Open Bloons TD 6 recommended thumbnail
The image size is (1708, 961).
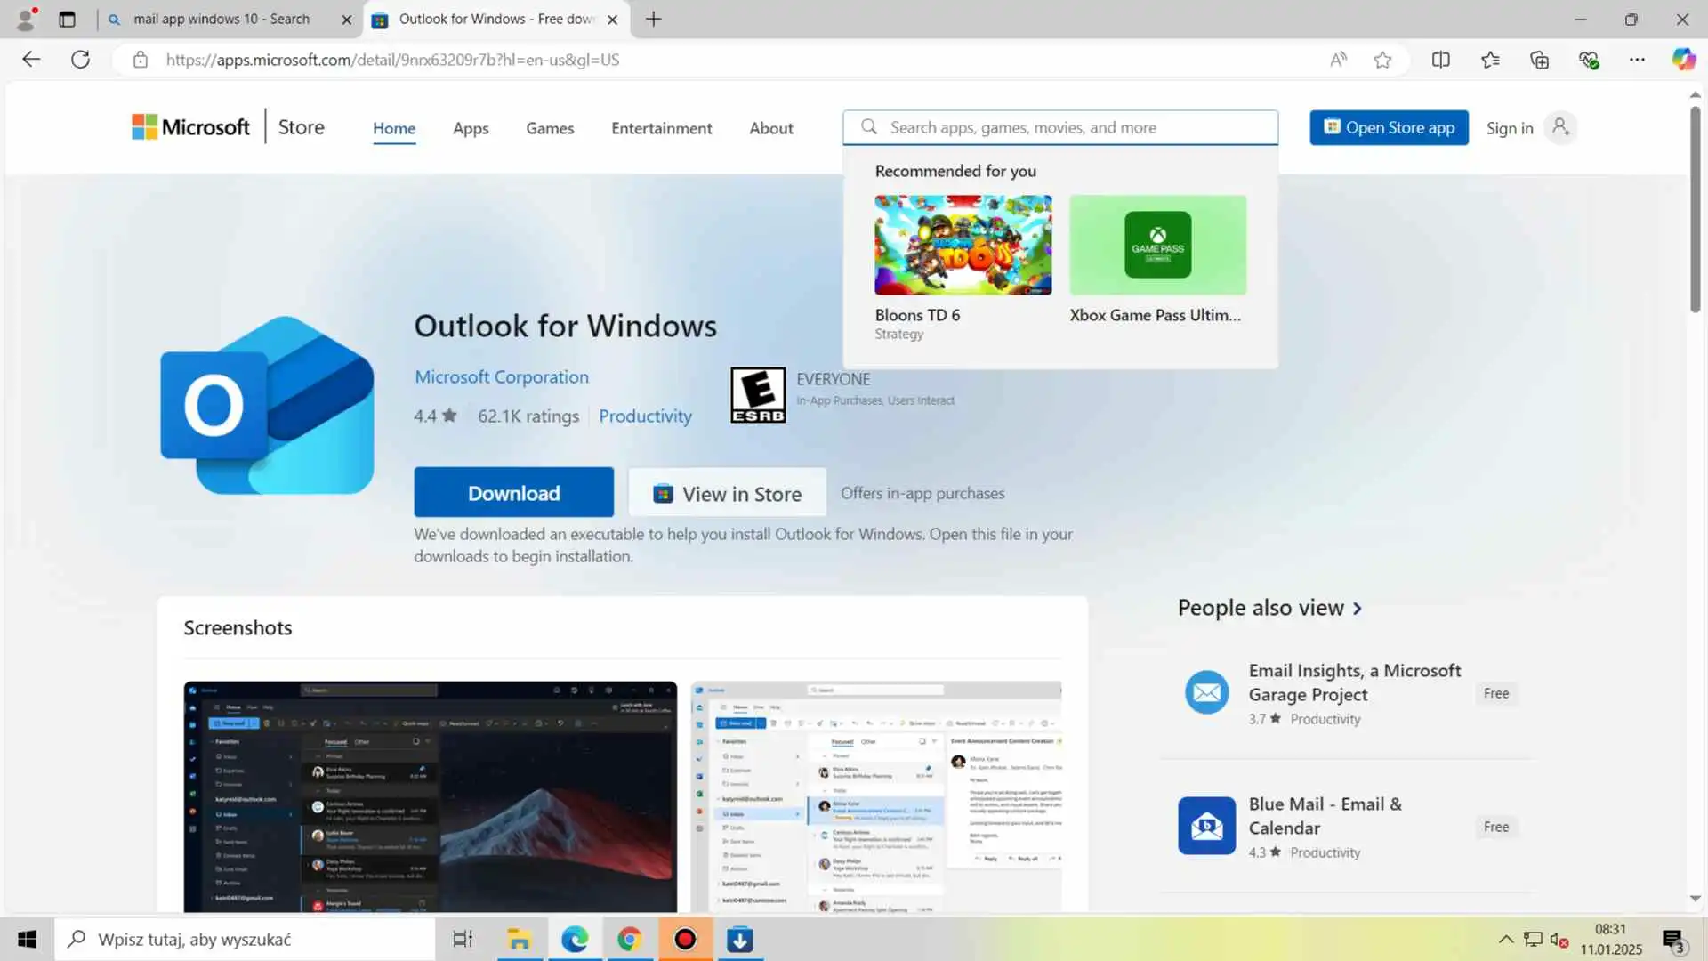point(963,246)
